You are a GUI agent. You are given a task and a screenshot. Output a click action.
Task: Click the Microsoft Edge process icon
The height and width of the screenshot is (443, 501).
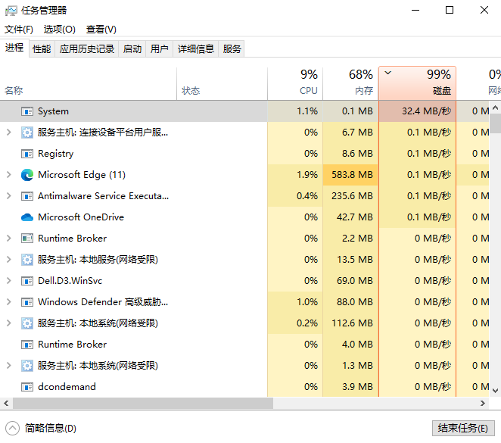[27, 175]
